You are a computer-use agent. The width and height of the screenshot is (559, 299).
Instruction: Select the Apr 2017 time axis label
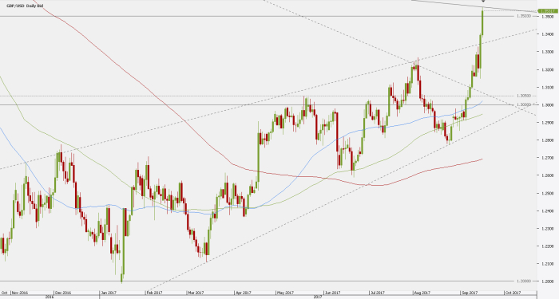(x=243, y=293)
